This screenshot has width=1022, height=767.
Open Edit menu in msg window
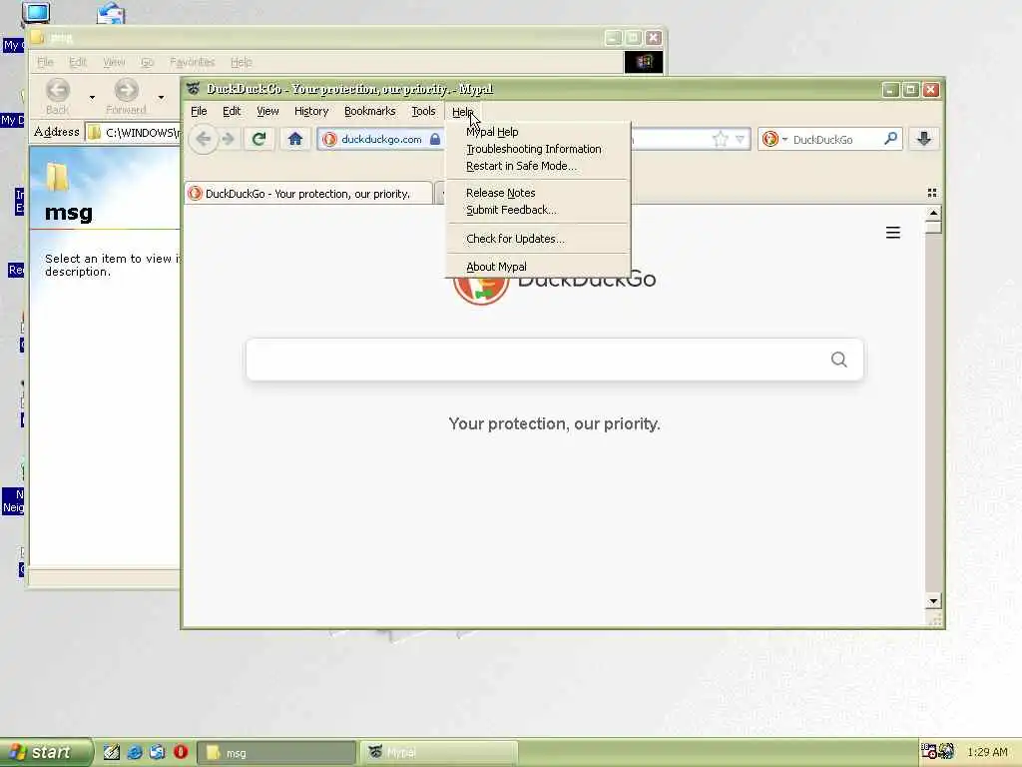coord(78,62)
